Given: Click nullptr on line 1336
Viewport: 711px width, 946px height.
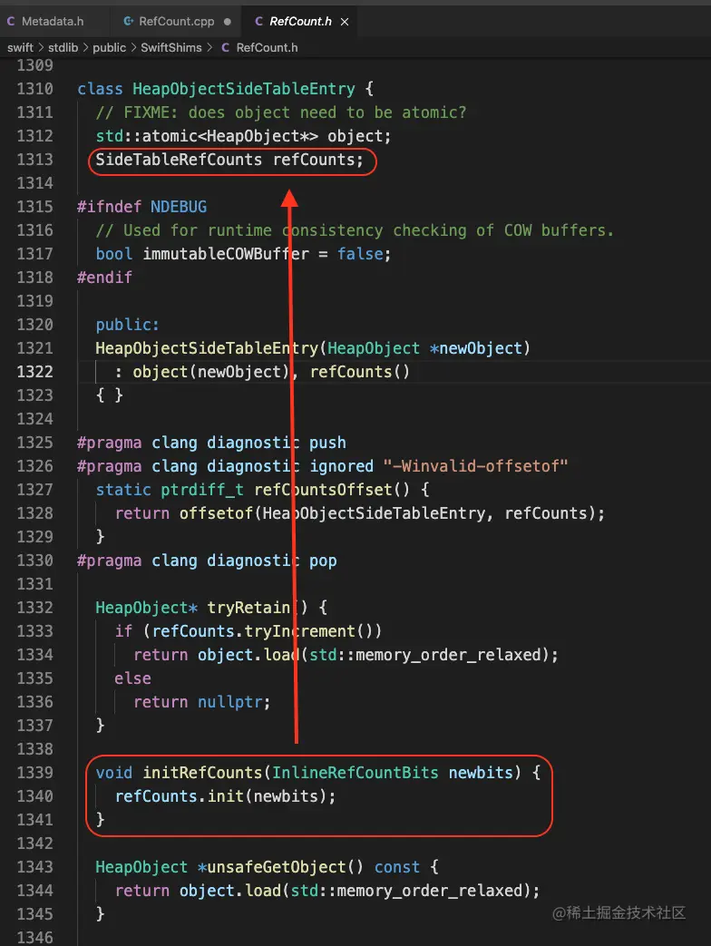Looking at the screenshot, I should coord(229,702).
